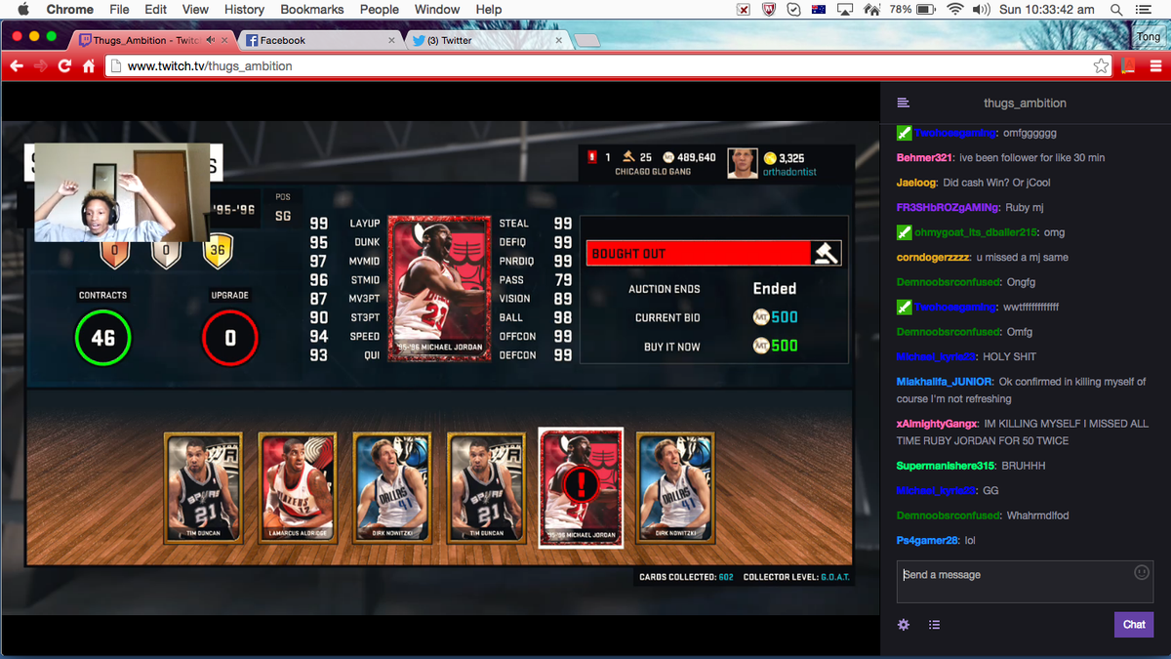Go to Chrome home page
1171x659 pixels.
point(89,66)
